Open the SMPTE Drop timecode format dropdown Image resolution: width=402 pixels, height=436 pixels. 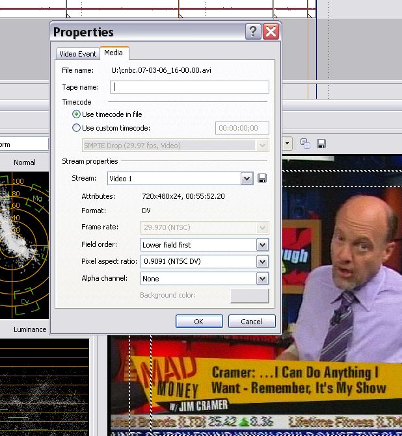tap(262, 146)
